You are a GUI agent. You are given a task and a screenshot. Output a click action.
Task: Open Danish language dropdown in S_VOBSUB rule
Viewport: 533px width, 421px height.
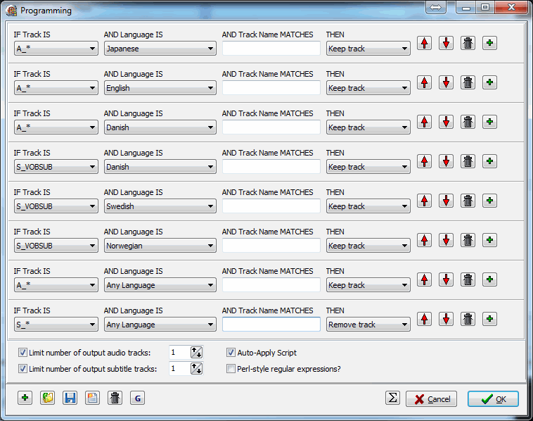click(160, 167)
